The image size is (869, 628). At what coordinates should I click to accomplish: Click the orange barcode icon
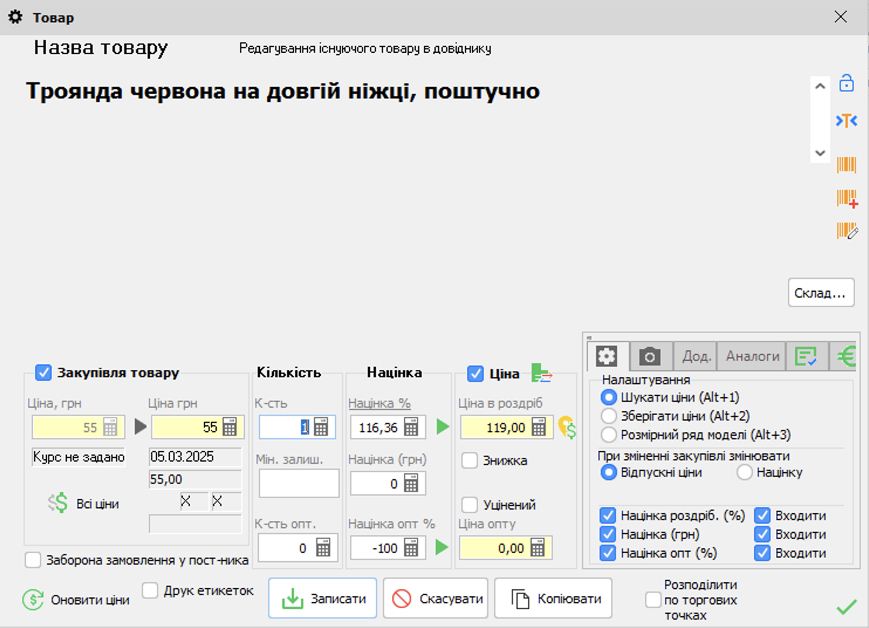pos(846,165)
